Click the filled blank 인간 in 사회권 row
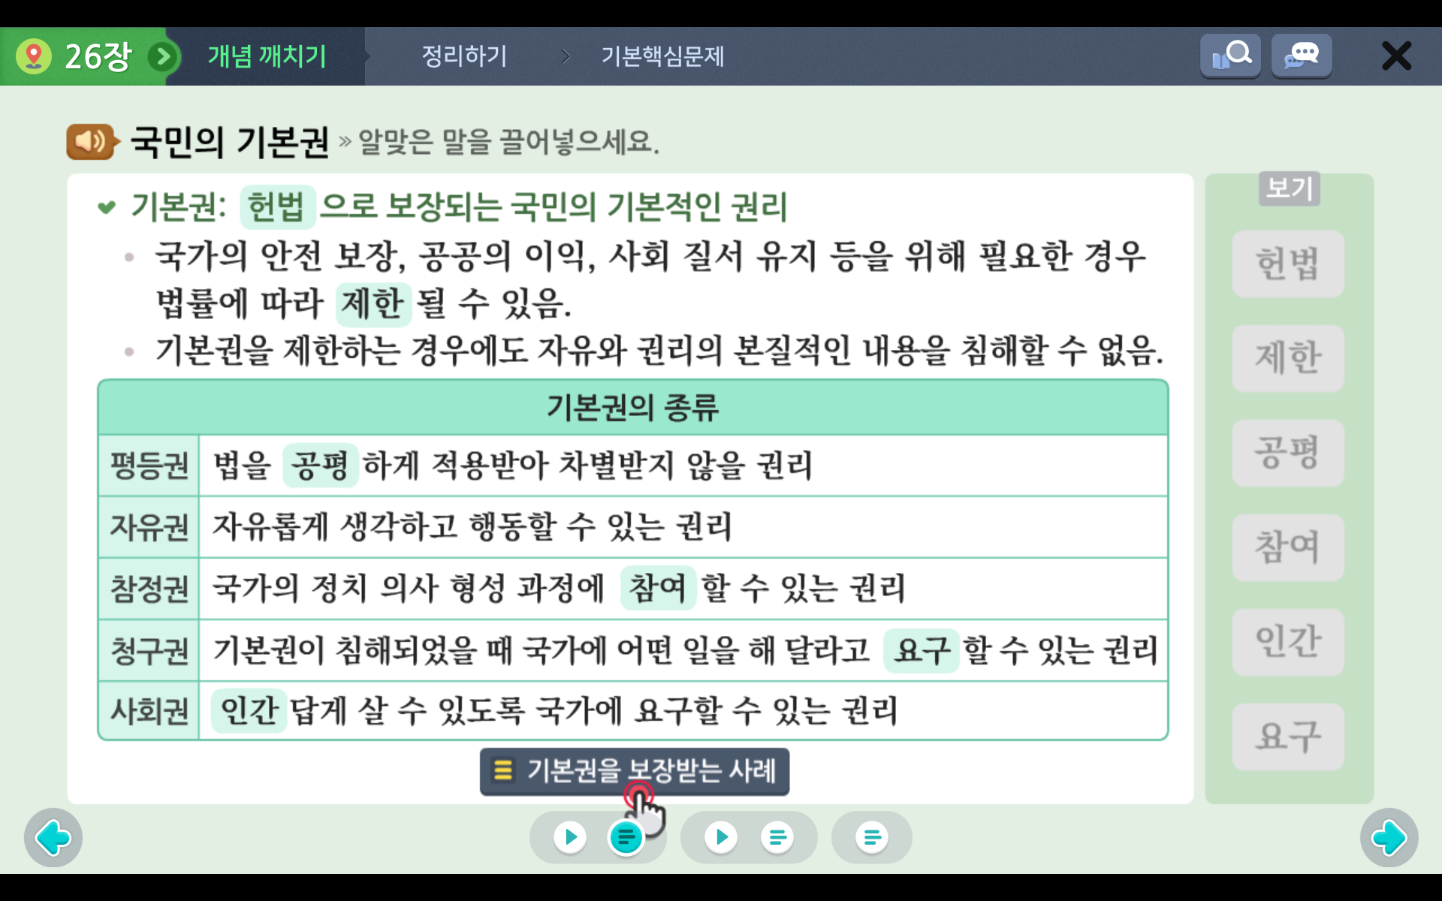Viewport: 1442px width, 901px height. (x=249, y=710)
